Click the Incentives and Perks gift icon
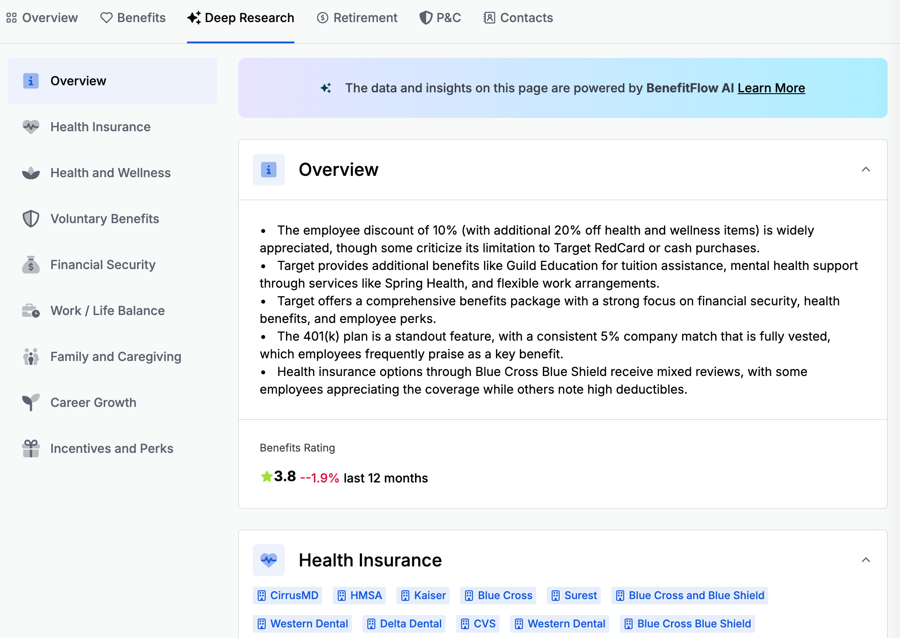 click(x=30, y=448)
